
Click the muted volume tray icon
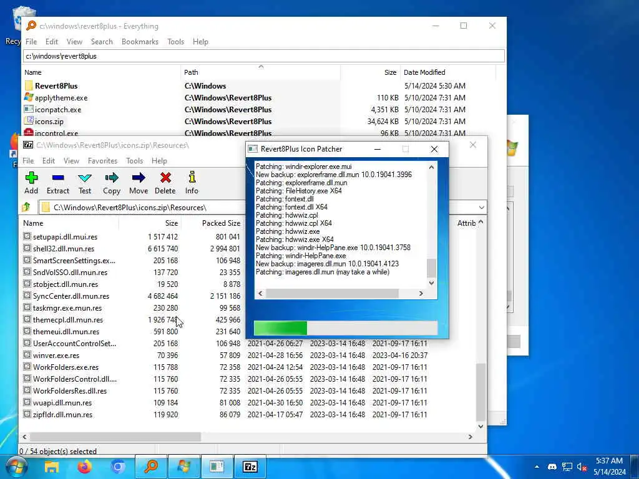click(582, 467)
